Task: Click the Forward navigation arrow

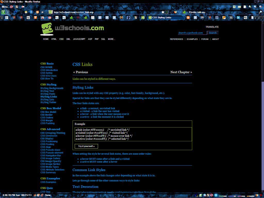Action: pyautogui.click(x=7, y=12)
